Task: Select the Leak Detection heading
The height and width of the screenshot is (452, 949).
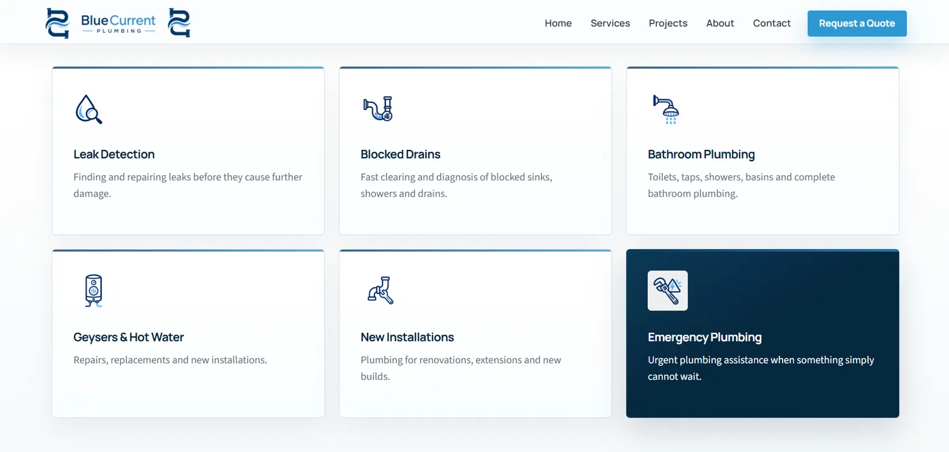Action: (114, 154)
